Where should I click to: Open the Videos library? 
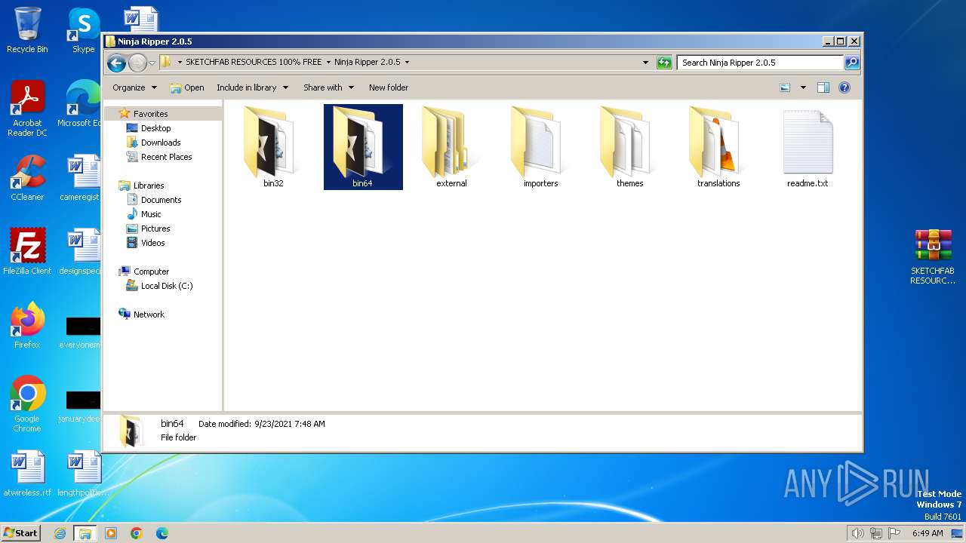tap(152, 243)
